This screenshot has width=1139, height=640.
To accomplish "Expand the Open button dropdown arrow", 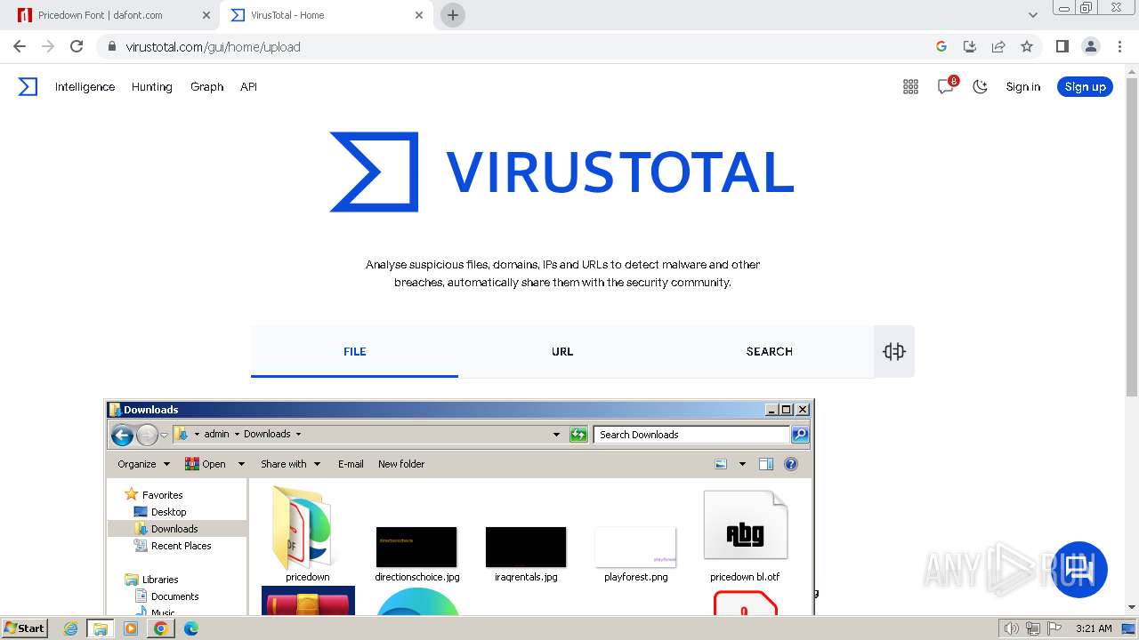I will coord(240,464).
